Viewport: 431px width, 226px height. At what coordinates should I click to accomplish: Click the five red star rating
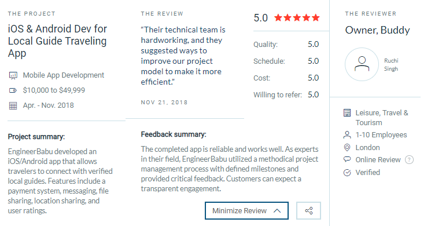297,18
